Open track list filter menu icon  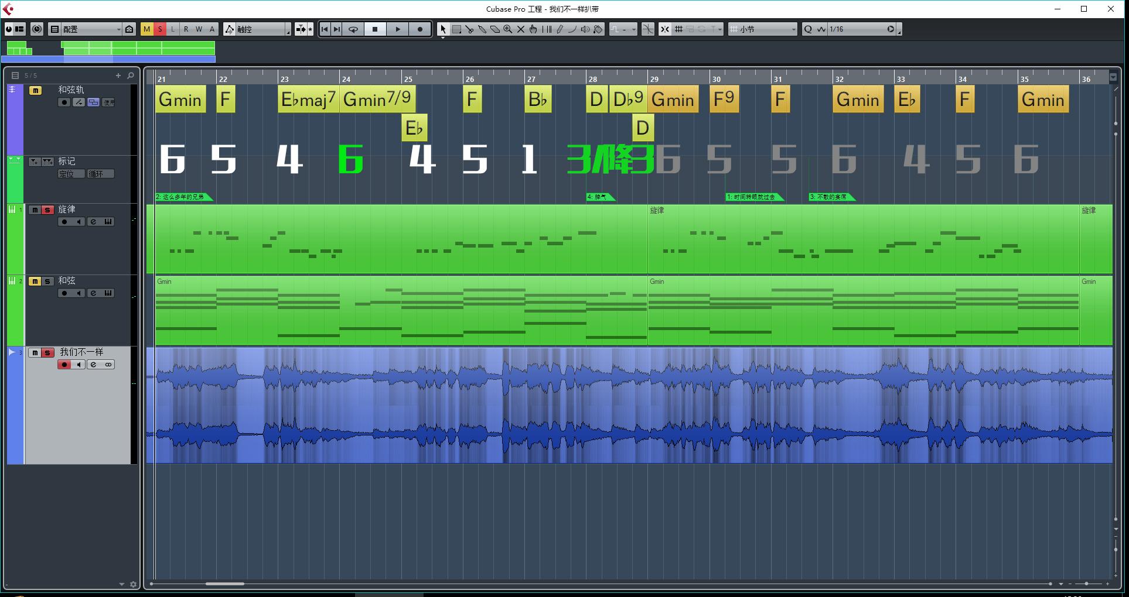click(x=15, y=76)
